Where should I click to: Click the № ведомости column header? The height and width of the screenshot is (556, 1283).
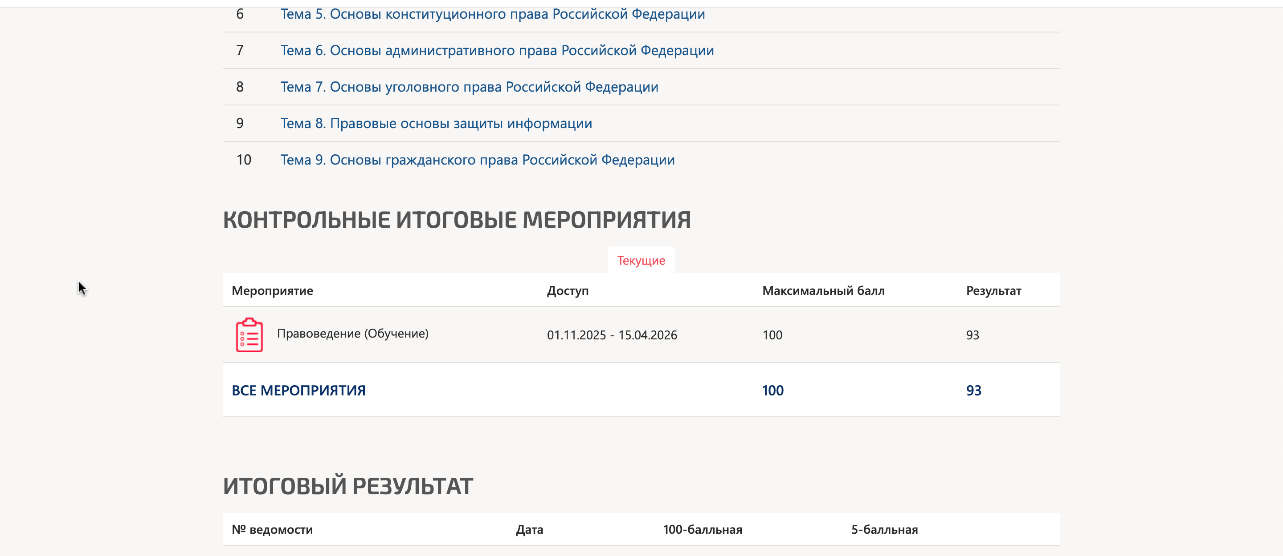pyautogui.click(x=272, y=529)
